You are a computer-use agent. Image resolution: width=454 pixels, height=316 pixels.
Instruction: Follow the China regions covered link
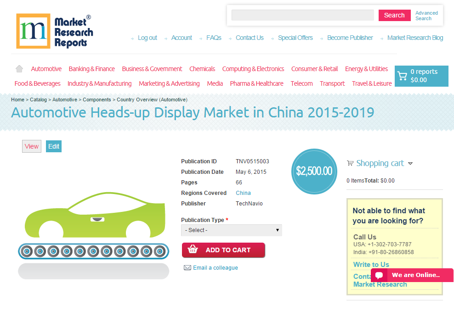[x=243, y=193]
